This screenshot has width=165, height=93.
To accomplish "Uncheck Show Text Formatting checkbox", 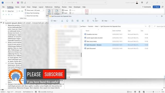I will point(26,13).
